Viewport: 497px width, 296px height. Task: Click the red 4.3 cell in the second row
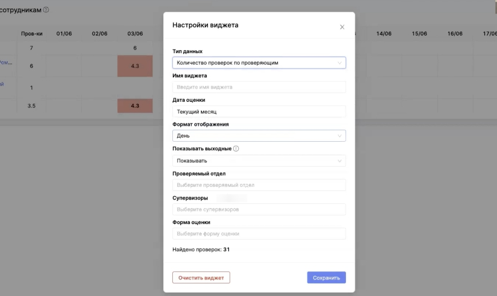135,66
